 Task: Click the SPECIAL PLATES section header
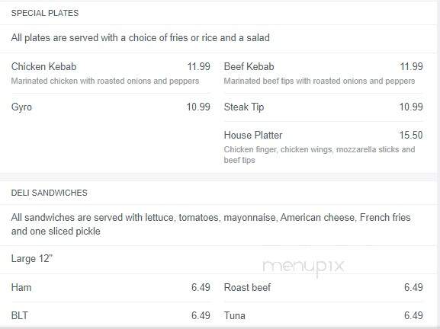coord(45,13)
